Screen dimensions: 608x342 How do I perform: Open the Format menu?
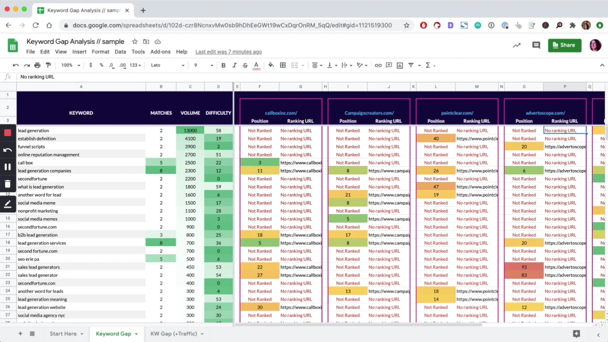pyautogui.click(x=100, y=52)
